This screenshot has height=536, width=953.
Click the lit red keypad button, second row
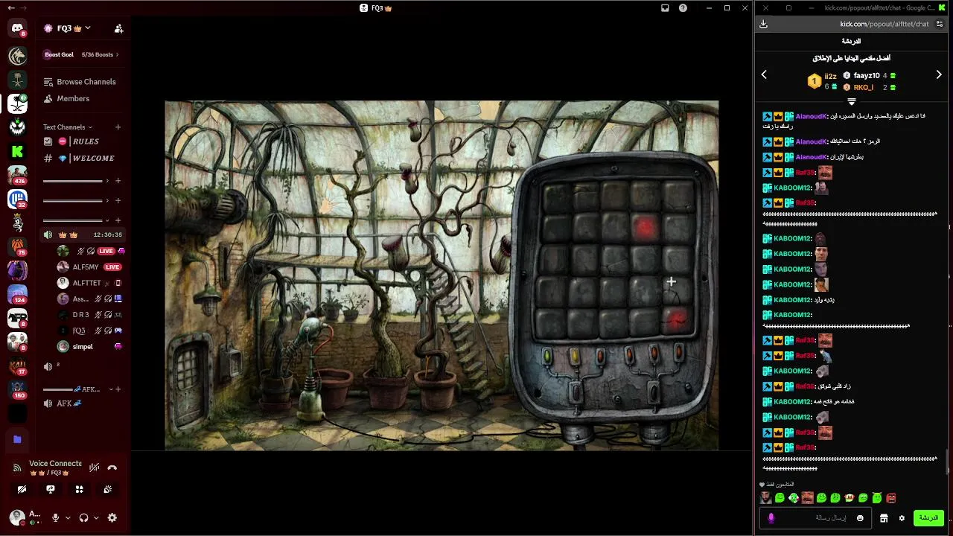[645, 229]
